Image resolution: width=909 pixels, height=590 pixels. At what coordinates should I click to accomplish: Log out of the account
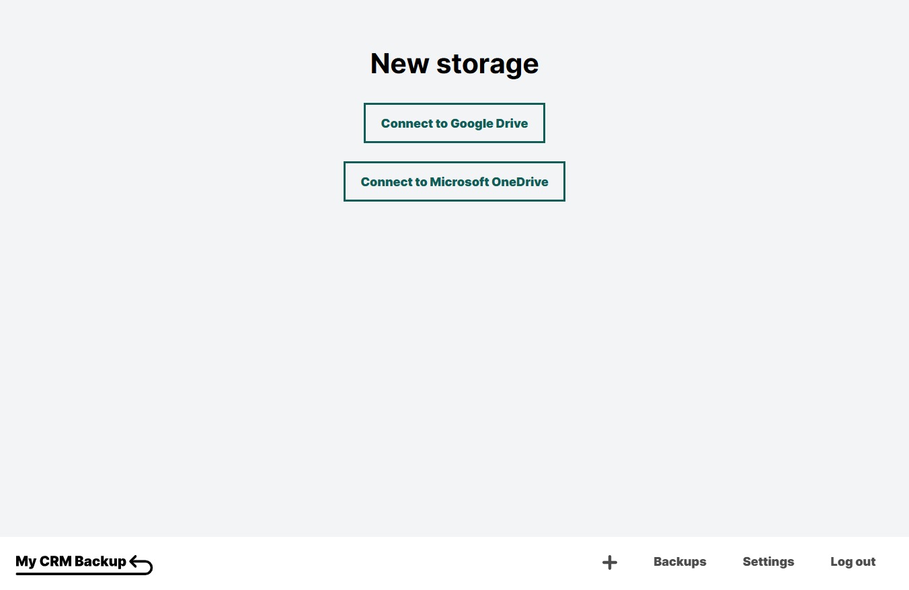[x=853, y=562]
